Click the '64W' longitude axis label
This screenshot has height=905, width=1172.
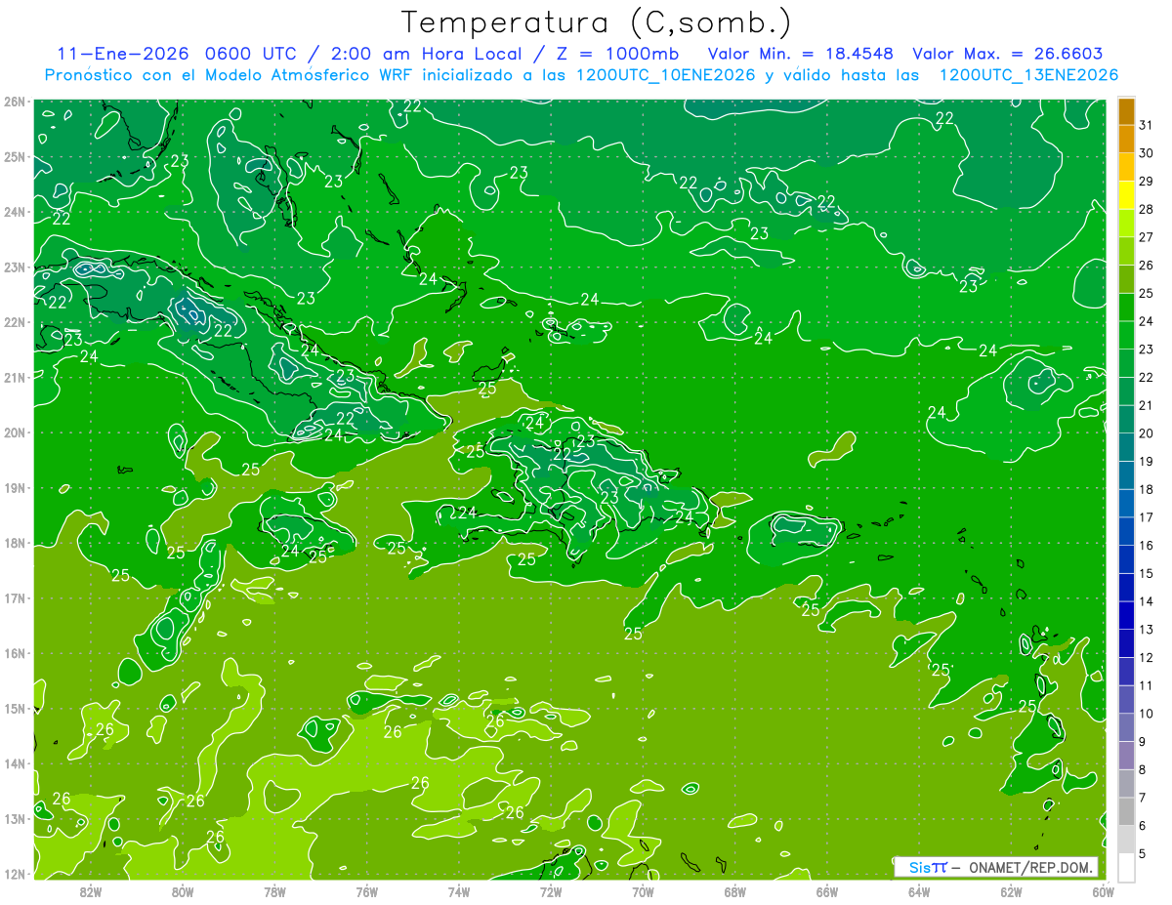[x=919, y=890]
